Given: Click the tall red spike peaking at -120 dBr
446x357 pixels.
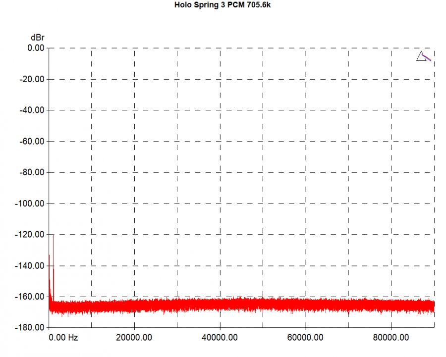Looking at the screenshot, I should coord(53,267).
